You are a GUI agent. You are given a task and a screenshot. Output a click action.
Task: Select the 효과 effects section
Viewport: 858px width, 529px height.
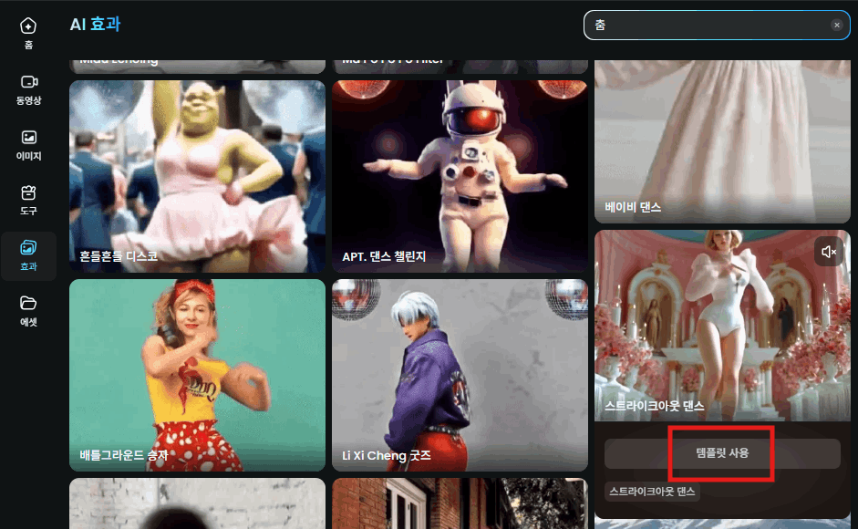(28, 255)
